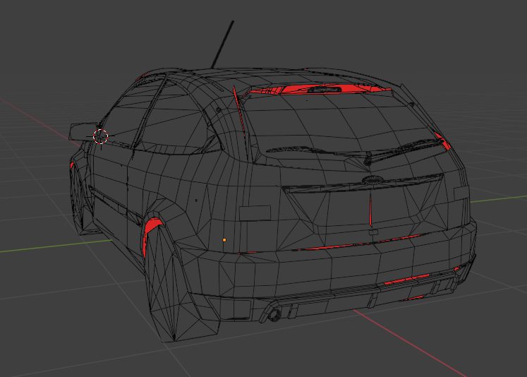Select the car's roof antenna
The width and height of the screenshot is (527, 377).
(x=223, y=43)
